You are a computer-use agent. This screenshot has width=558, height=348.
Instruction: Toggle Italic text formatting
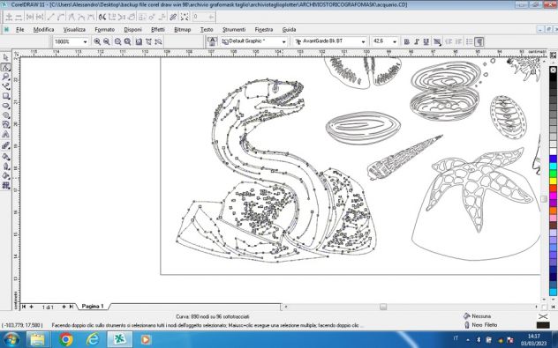pos(417,41)
